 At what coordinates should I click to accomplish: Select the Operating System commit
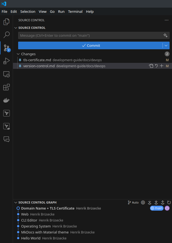pyautogui.click(x=93, y=226)
